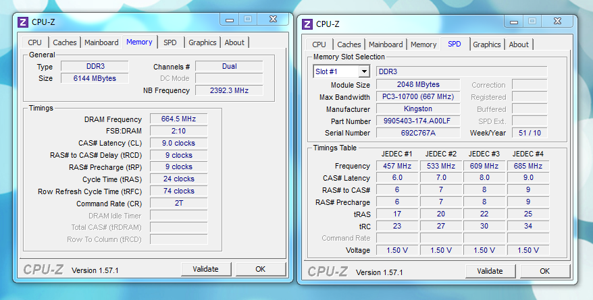Click JEDEC #4 tRC value 34
The height and width of the screenshot is (300, 593).
click(x=528, y=226)
